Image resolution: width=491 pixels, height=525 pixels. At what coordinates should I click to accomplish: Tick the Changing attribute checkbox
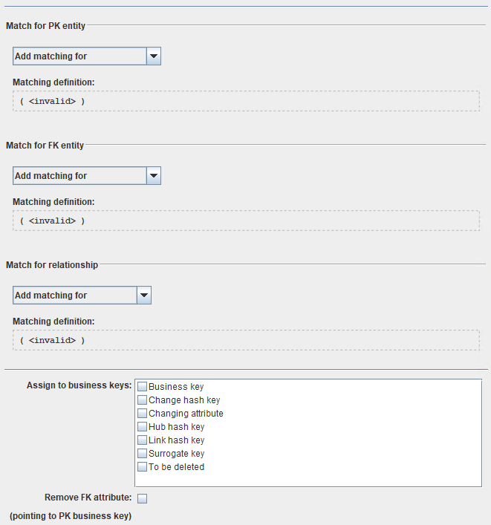[143, 414]
